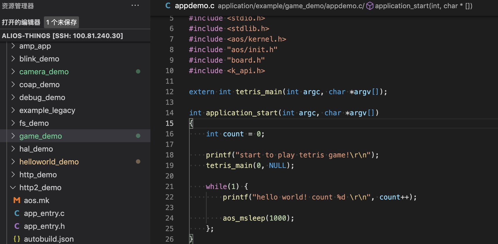Expand the hal_demo folder chevron
Screen dimensions: 498x244
tap(13, 149)
